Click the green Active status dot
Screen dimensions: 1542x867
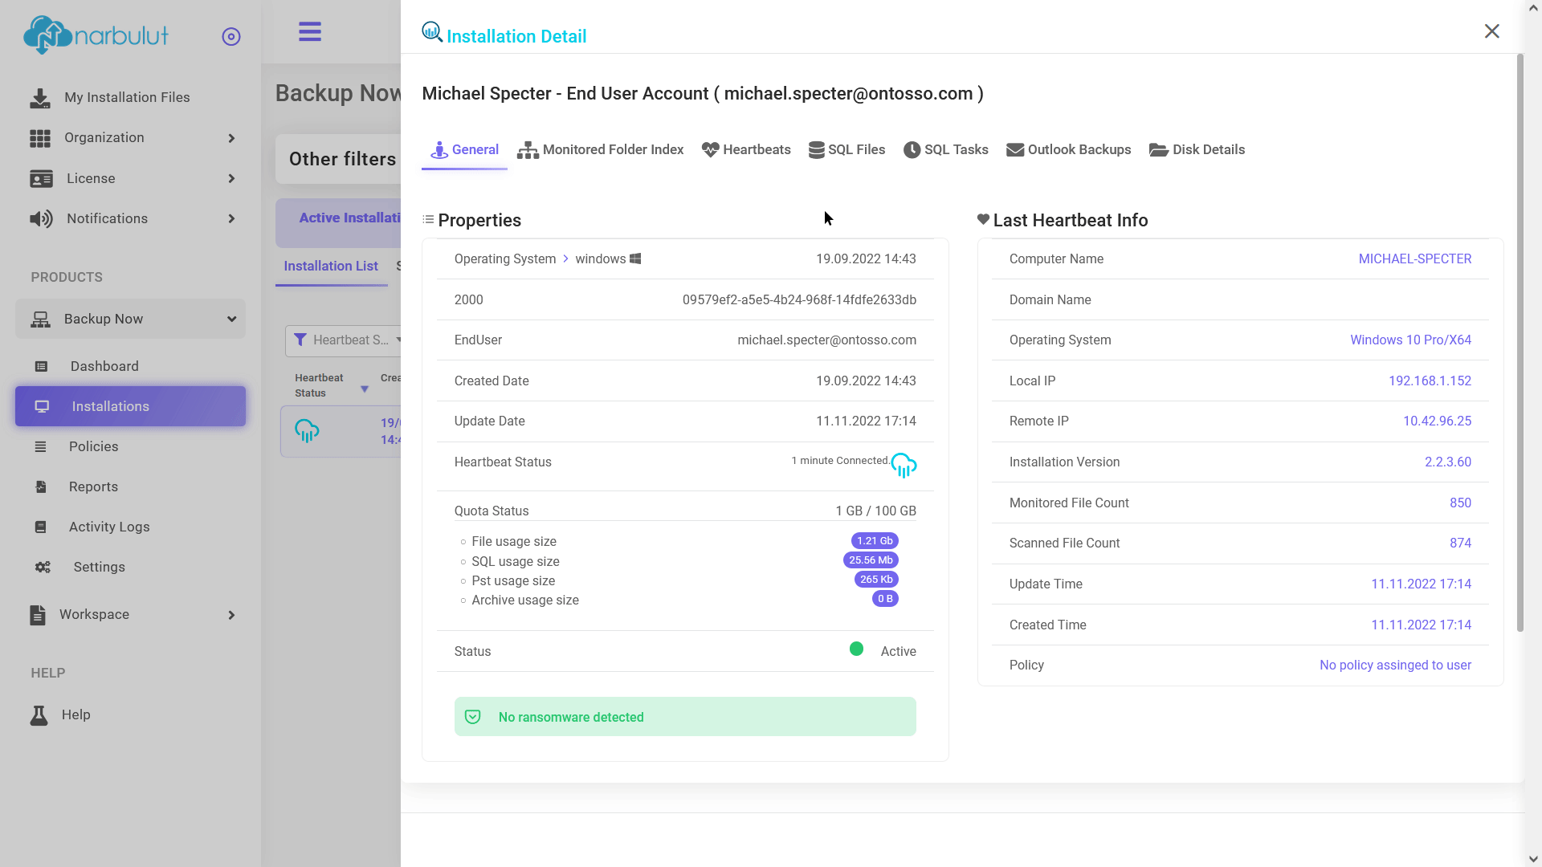pyautogui.click(x=857, y=649)
